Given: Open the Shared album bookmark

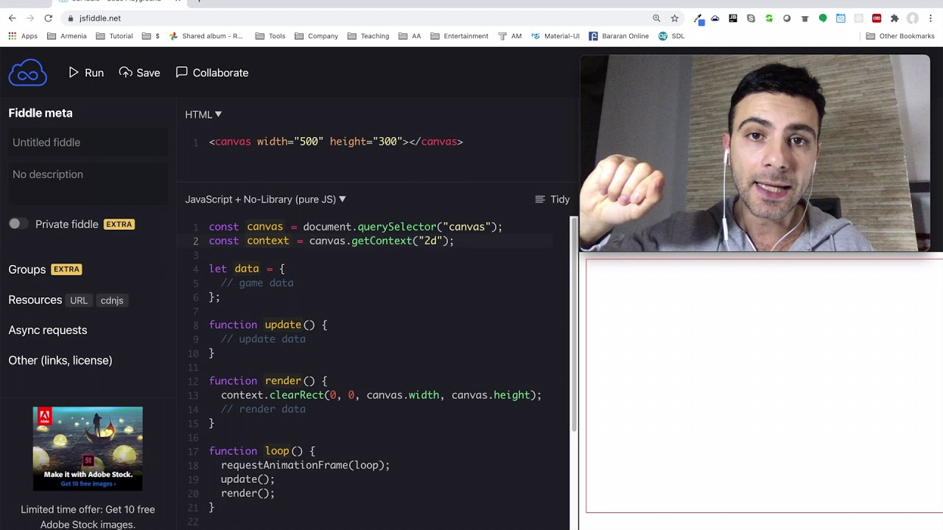Looking at the screenshot, I should tap(206, 36).
